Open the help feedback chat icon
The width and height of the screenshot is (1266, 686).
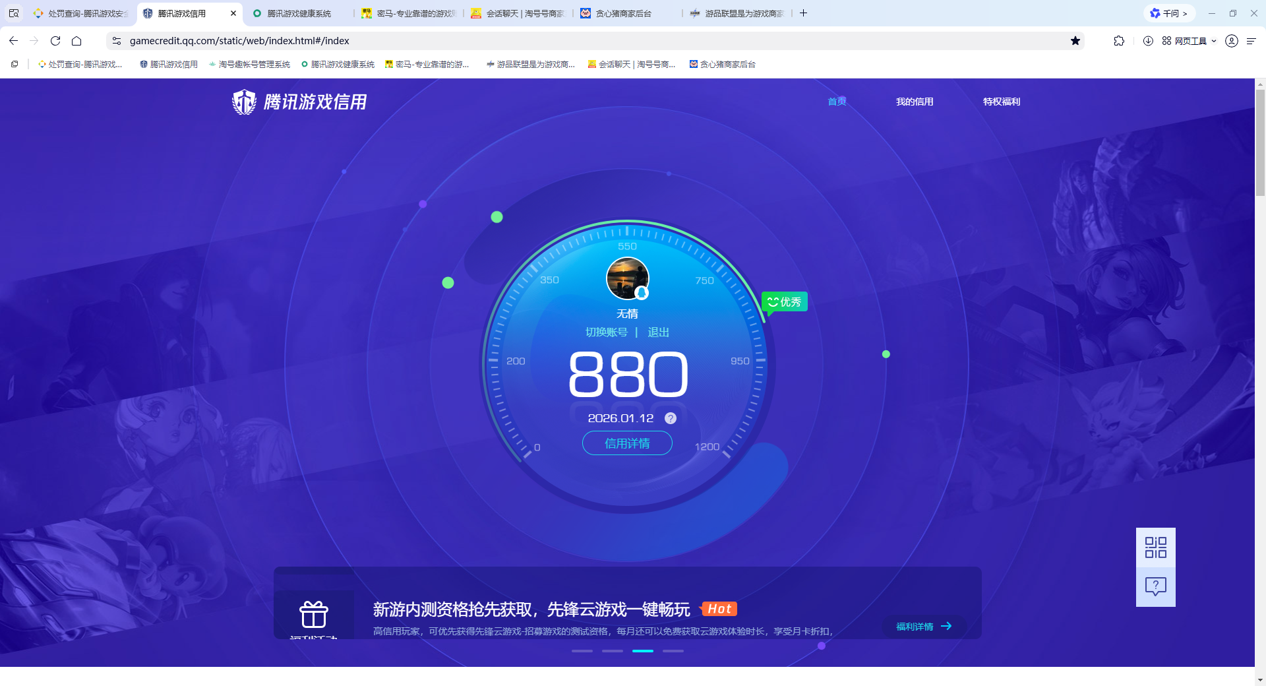(x=1155, y=586)
